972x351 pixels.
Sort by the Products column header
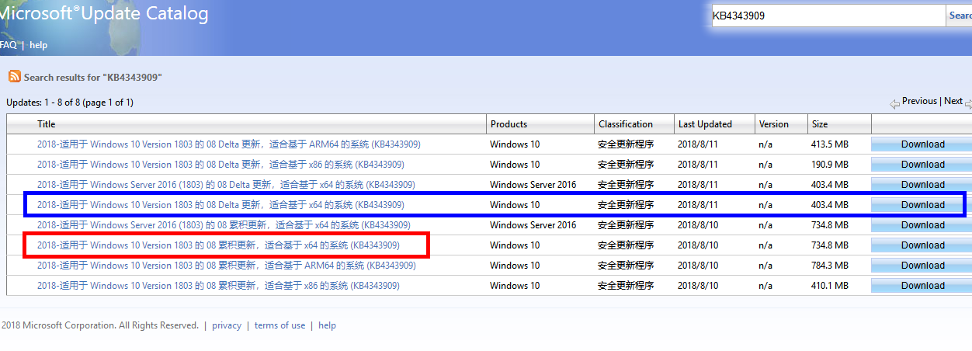(509, 124)
